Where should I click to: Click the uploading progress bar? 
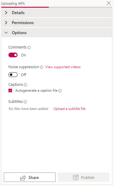[x=57, y=7]
